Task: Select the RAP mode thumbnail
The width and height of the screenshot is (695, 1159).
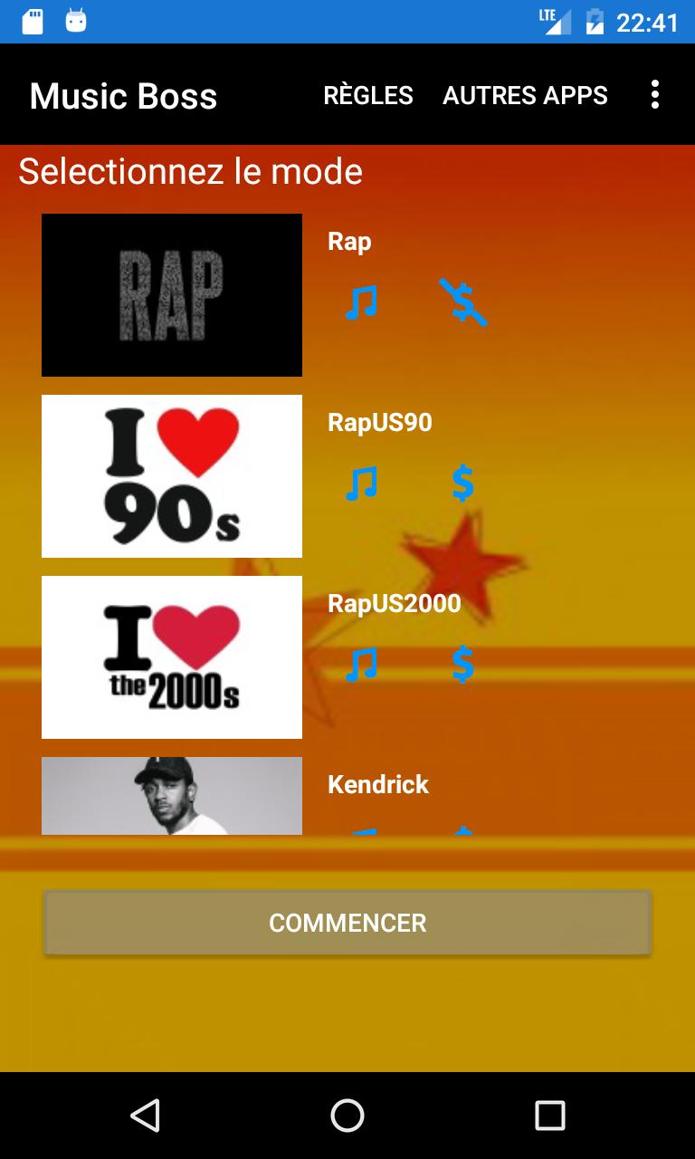Action: pos(172,295)
